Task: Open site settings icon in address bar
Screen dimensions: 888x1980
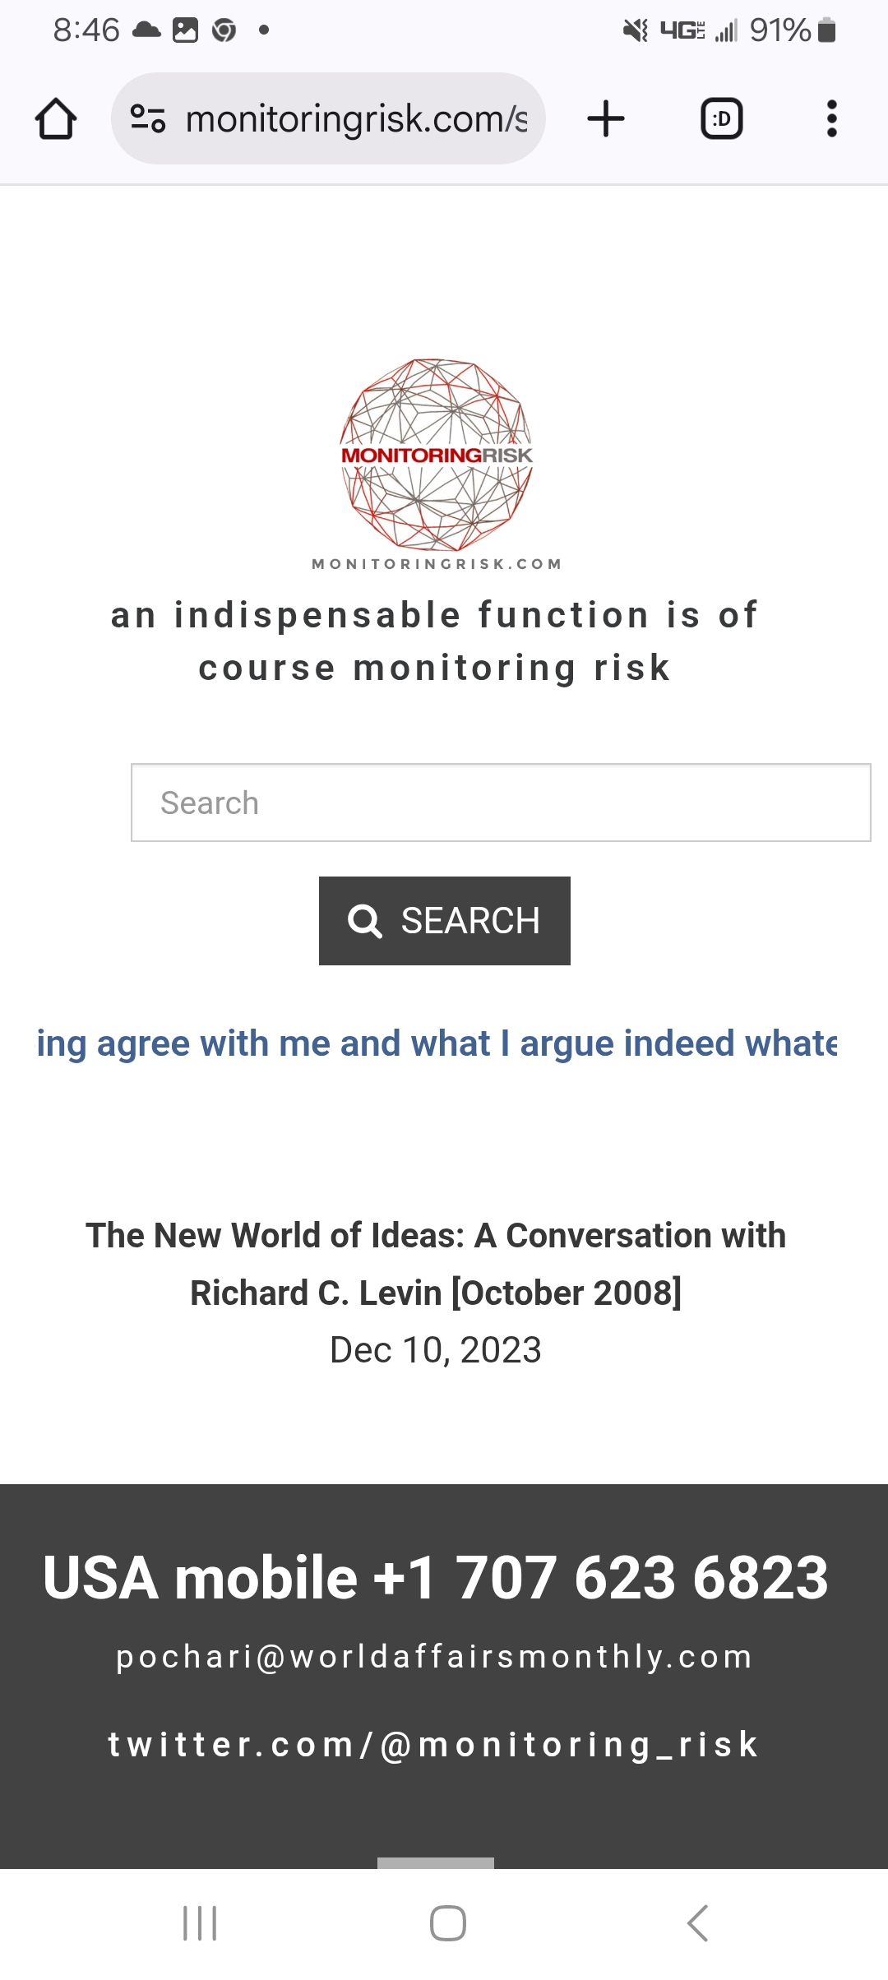Action: [x=148, y=119]
